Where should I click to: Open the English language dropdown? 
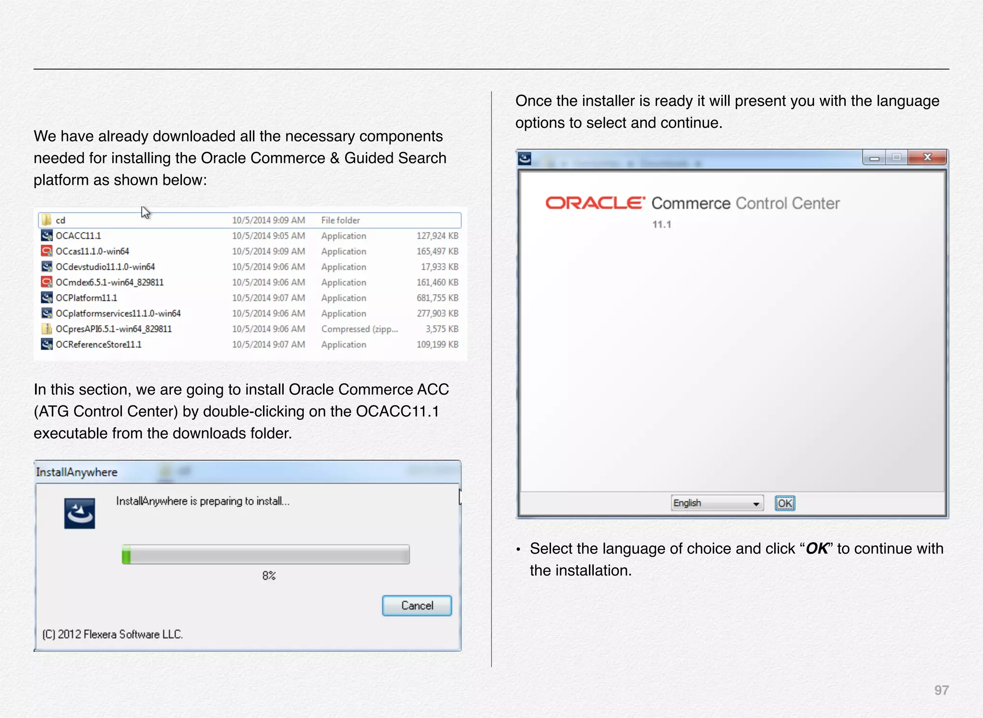tap(717, 503)
